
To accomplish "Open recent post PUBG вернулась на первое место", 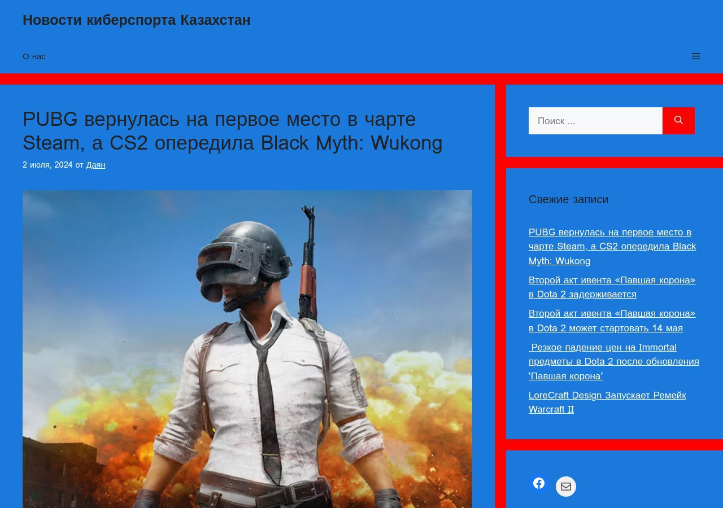I will point(612,247).
